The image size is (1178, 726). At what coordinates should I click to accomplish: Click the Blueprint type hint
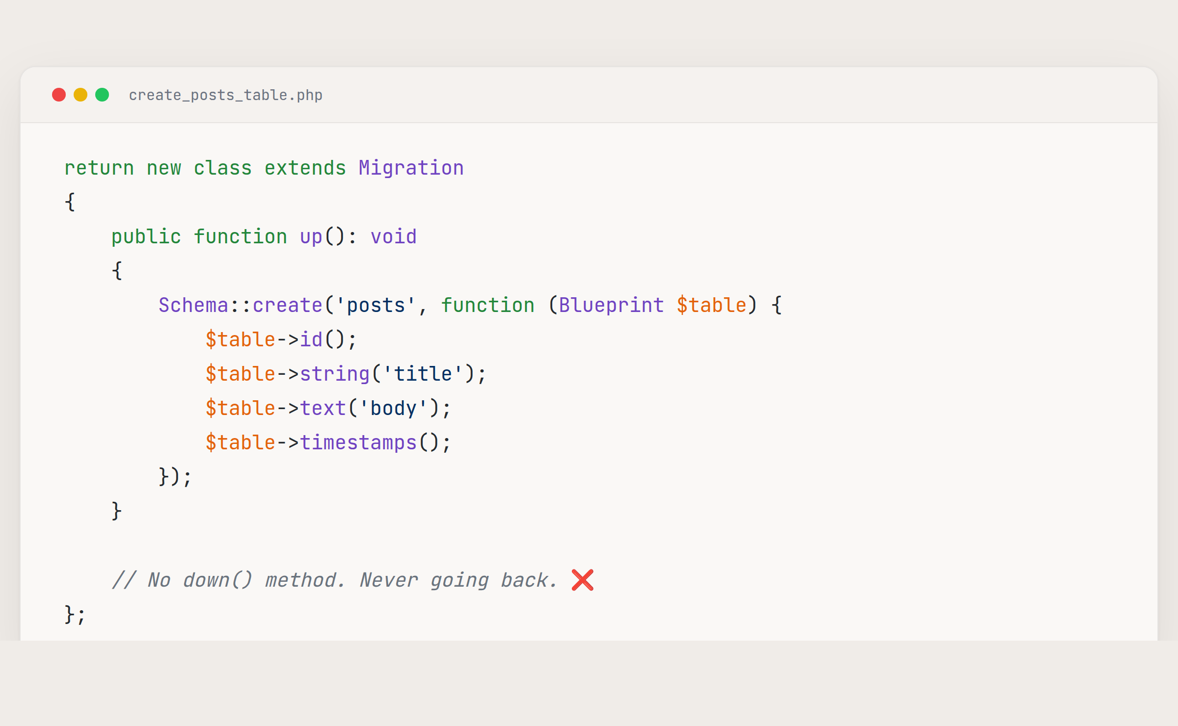coord(611,305)
